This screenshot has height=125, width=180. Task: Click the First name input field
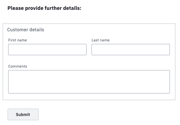[x=47, y=50]
